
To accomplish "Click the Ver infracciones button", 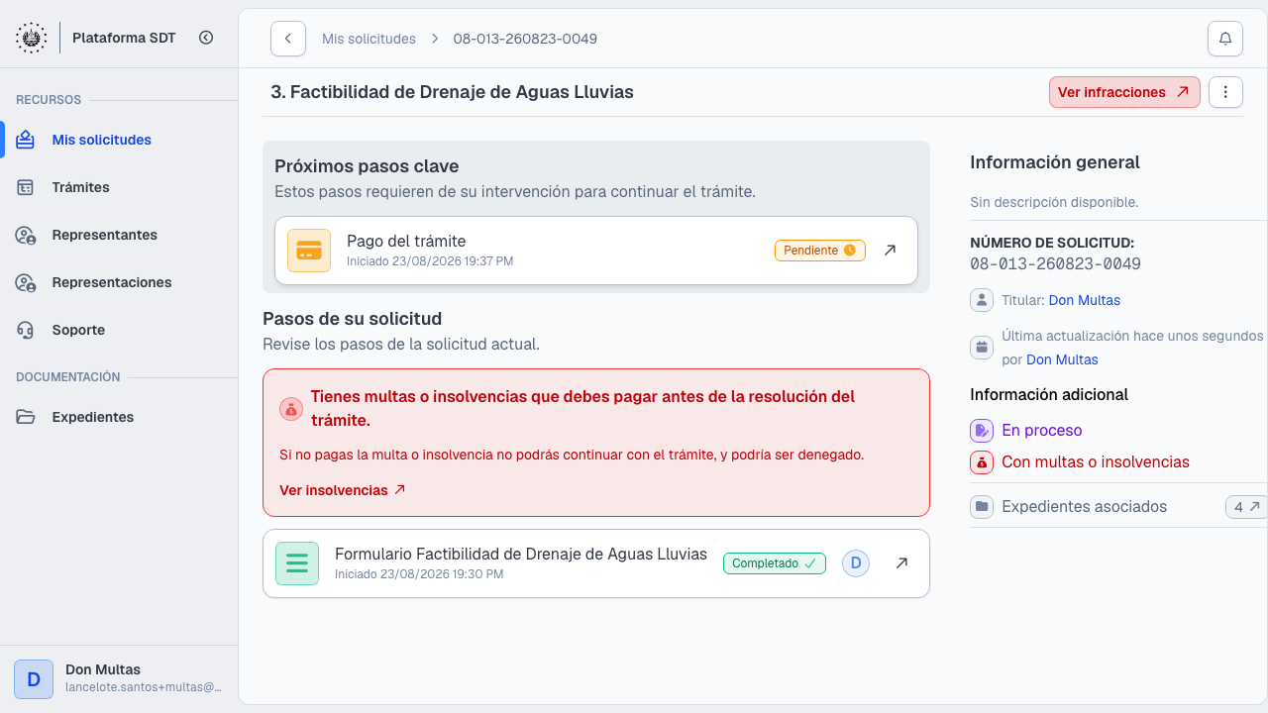I will click(x=1124, y=92).
